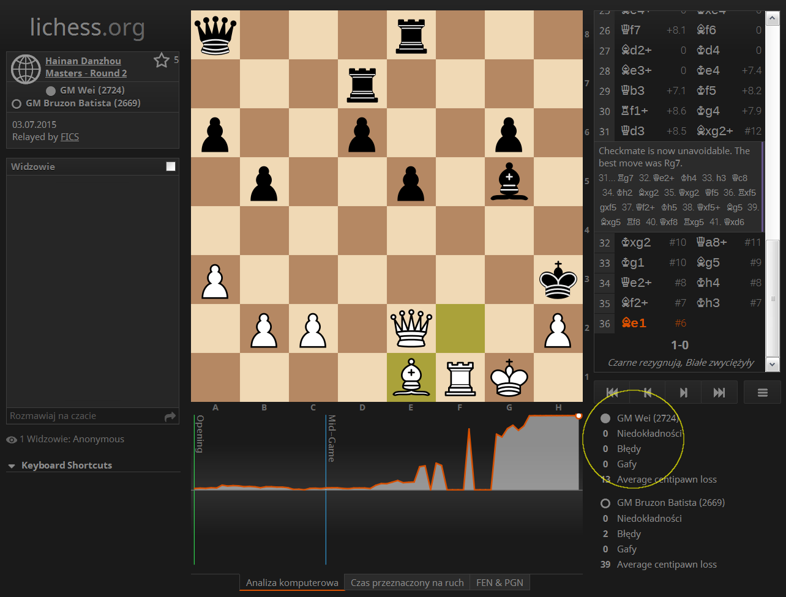Expand the Keyboard Shortcuts section
Viewport: 786px width, 597px height.
tap(60, 465)
